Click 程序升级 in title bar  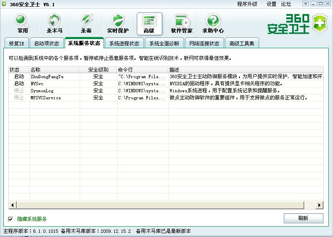(247, 4)
